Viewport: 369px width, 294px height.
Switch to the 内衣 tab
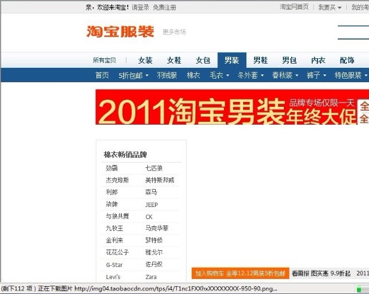click(318, 61)
